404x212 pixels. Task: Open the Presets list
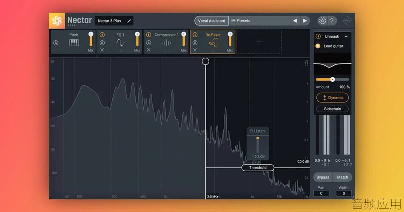(259, 20)
